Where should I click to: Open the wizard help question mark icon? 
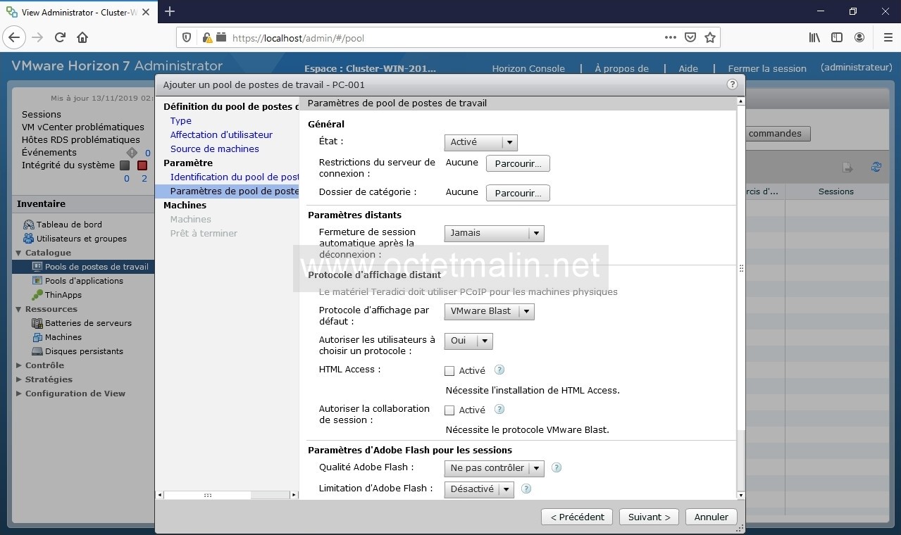click(x=732, y=84)
